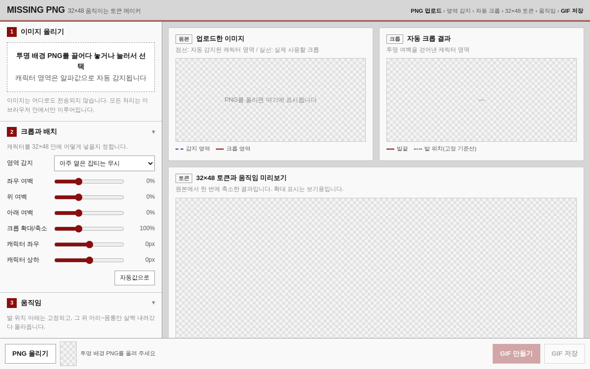Collapse the 크롭과 배치 section arrow
The image size is (590, 369).
click(153, 132)
